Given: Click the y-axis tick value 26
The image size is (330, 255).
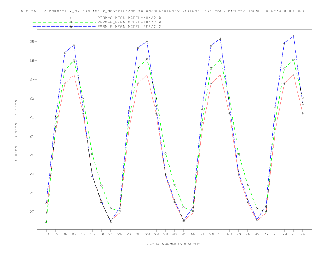Looking at the screenshot, I should point(32,98).
